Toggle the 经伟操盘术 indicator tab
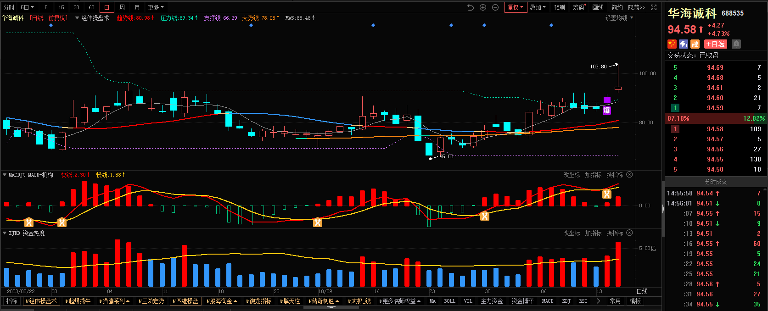The image size is (768, 311). pos(42,301)
